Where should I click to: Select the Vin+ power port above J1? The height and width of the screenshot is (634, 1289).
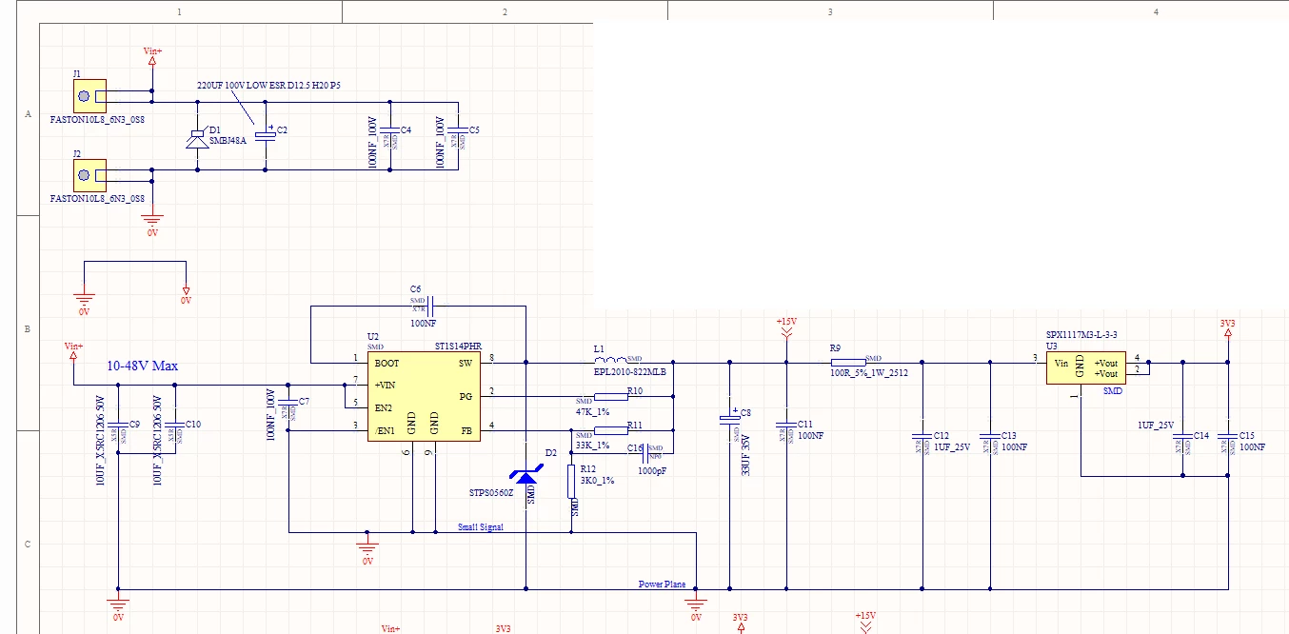click(152, 56)
